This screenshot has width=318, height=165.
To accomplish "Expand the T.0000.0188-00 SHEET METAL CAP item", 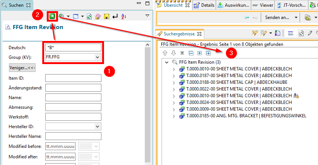I will tap(174, 82).
